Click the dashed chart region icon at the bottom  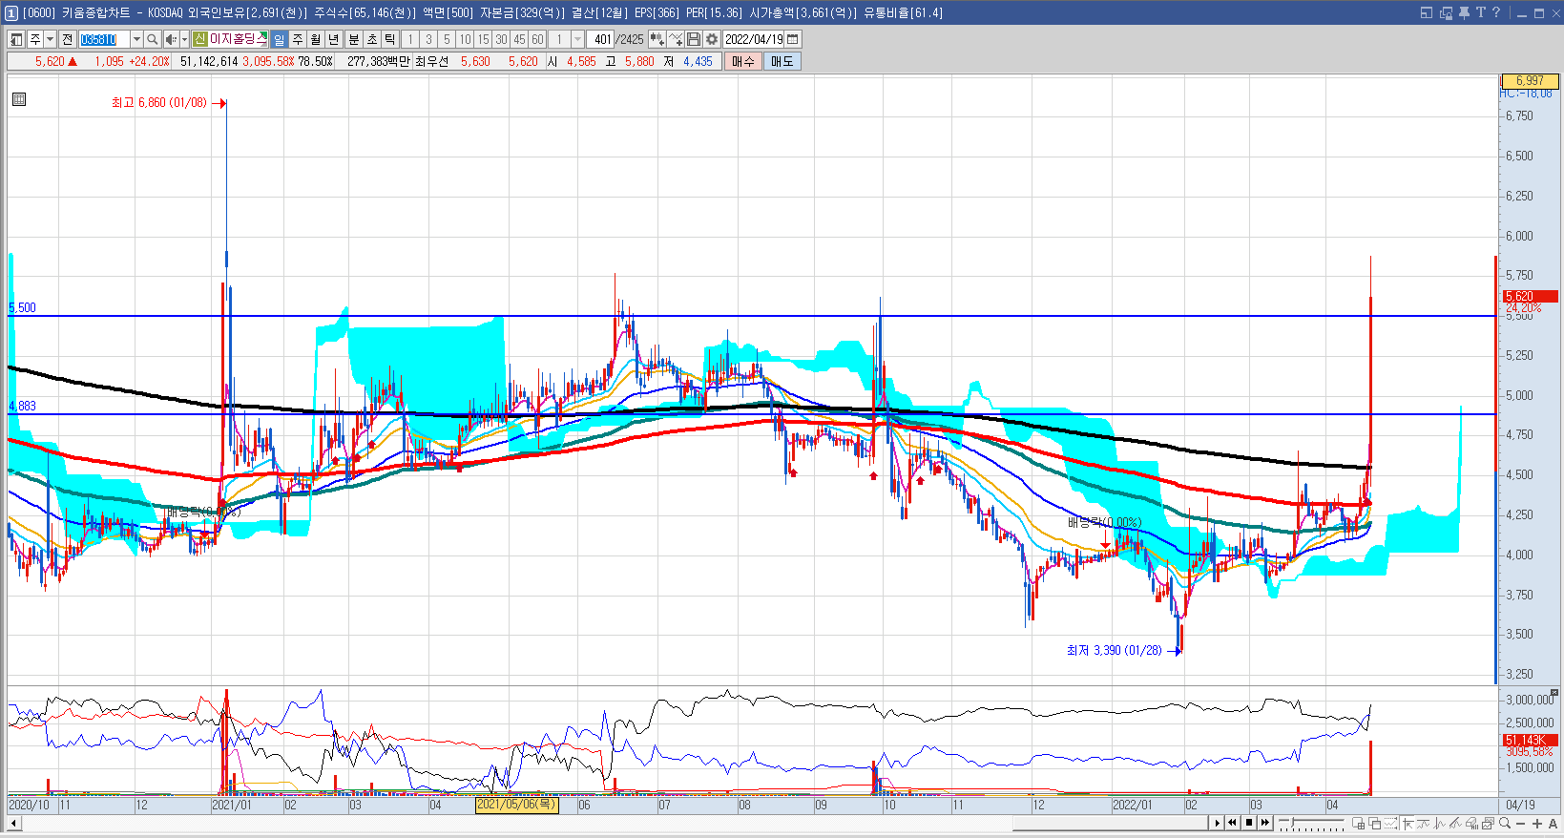pyautogui.click(x=1390, y=823)
